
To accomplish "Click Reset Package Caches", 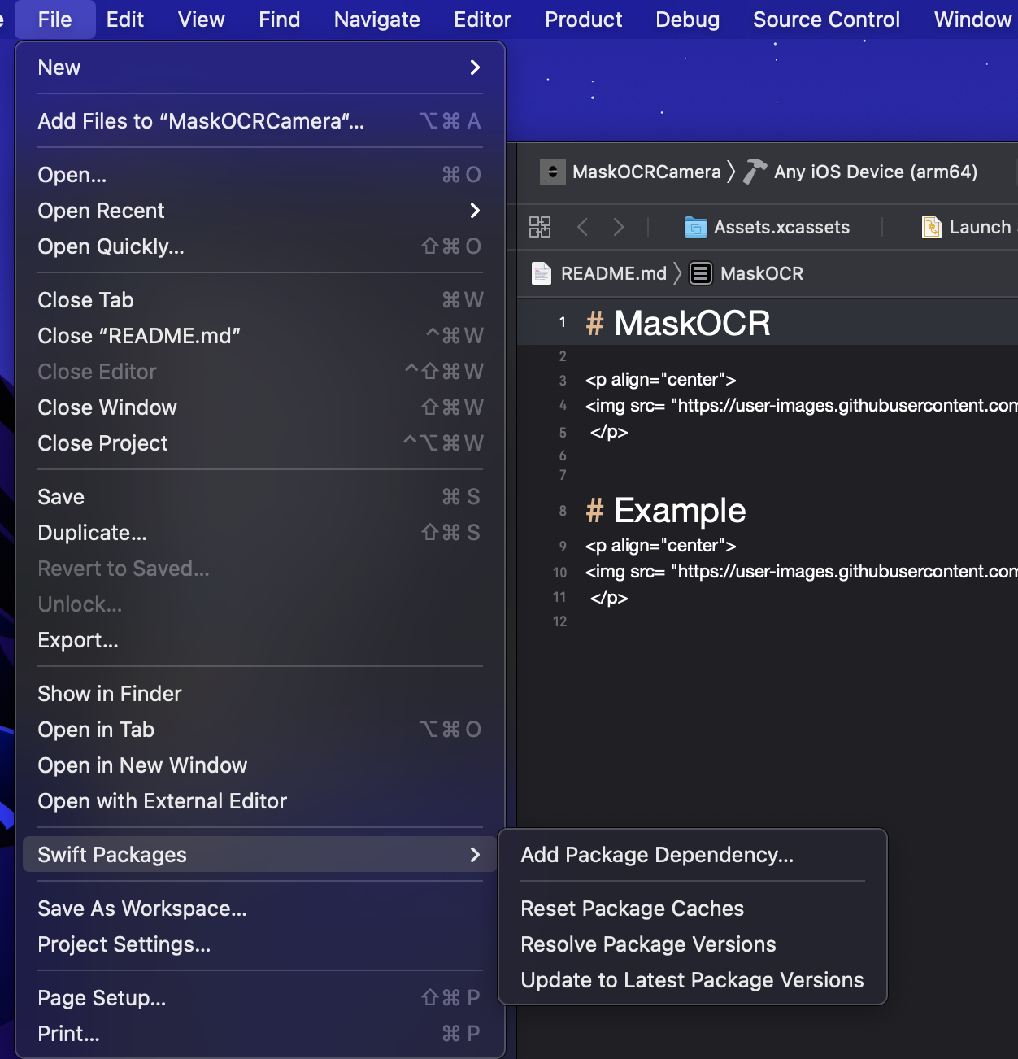I will coord(632,909).
